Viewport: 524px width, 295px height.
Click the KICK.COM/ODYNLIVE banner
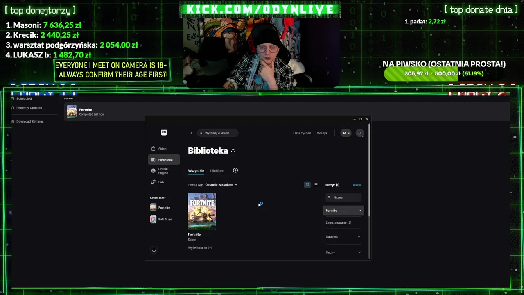pyautogui.click(x=260, y=9)
